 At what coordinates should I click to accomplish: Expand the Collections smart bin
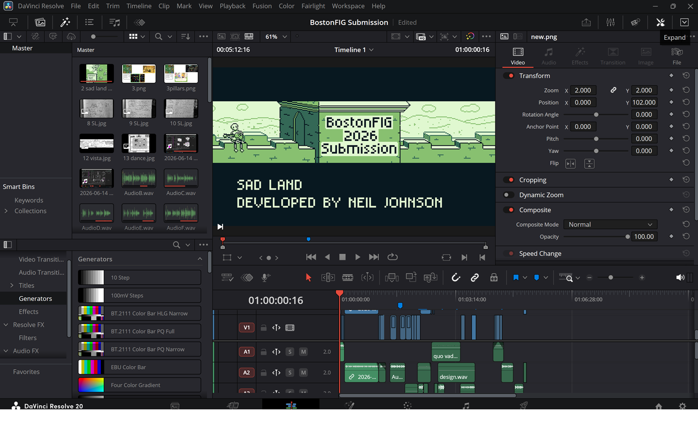tap(6, 211)
